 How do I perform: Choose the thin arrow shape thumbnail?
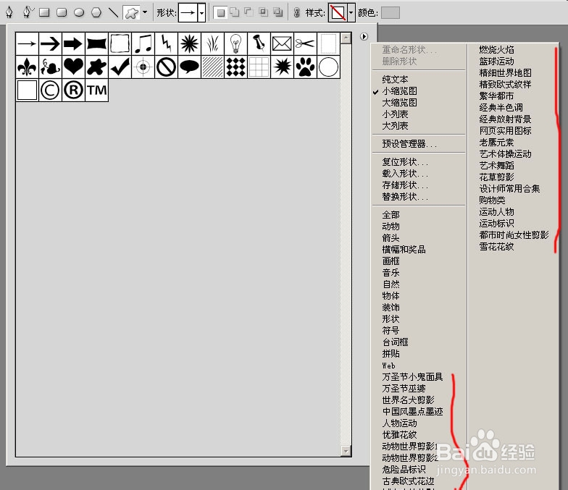[x=28, y=43]
